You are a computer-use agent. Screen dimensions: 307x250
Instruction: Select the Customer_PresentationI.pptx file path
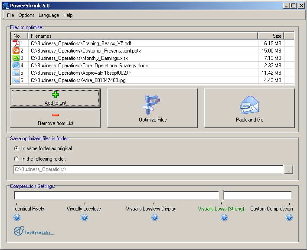tap(86, 51)
